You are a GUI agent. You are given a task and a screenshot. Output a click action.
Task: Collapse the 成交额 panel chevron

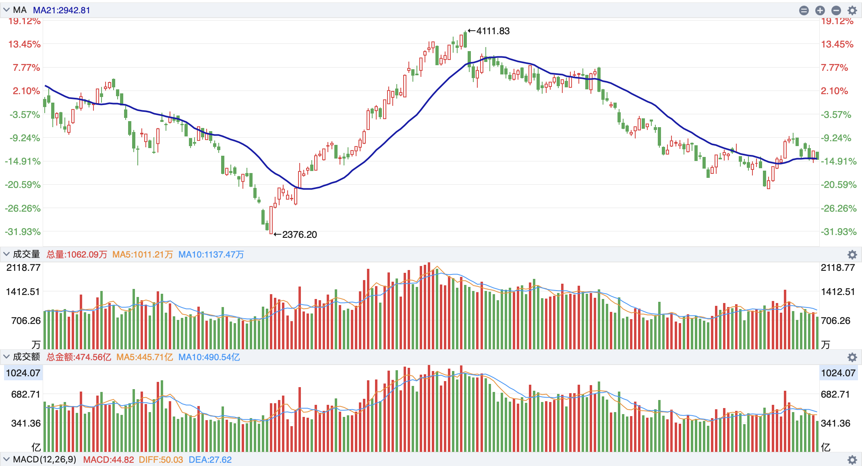tap(6, 357)
